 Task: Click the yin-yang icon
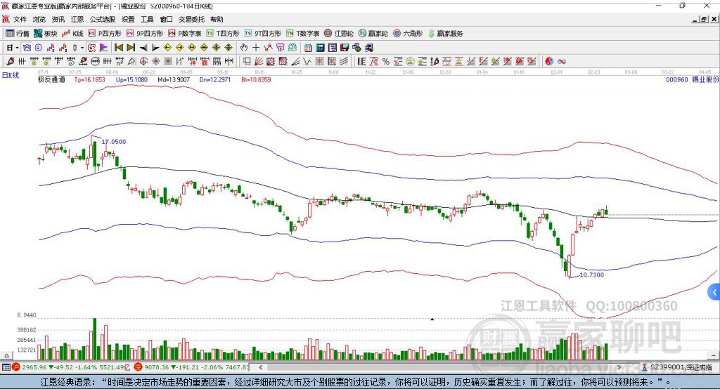(x=549, y=62)
